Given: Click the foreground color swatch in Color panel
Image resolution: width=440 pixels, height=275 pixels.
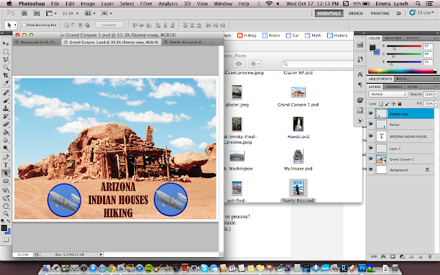Looking at the screenshot, I should tap(372, 48).
